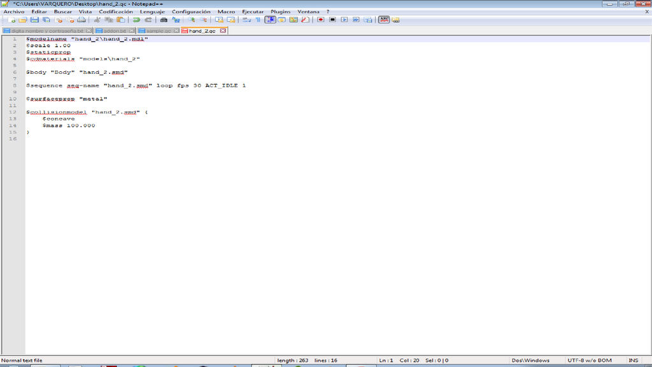This screenshot has width=652, height=367.
Task: Click the Dos\Windows status bar entry
Action: point(530,361)
